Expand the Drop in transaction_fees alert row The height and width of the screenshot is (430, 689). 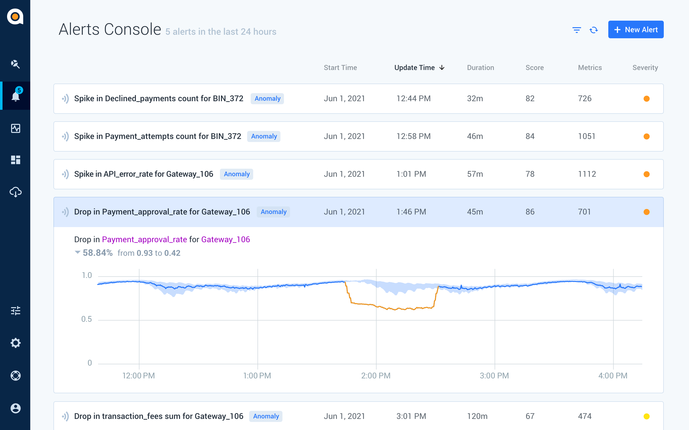358,416
